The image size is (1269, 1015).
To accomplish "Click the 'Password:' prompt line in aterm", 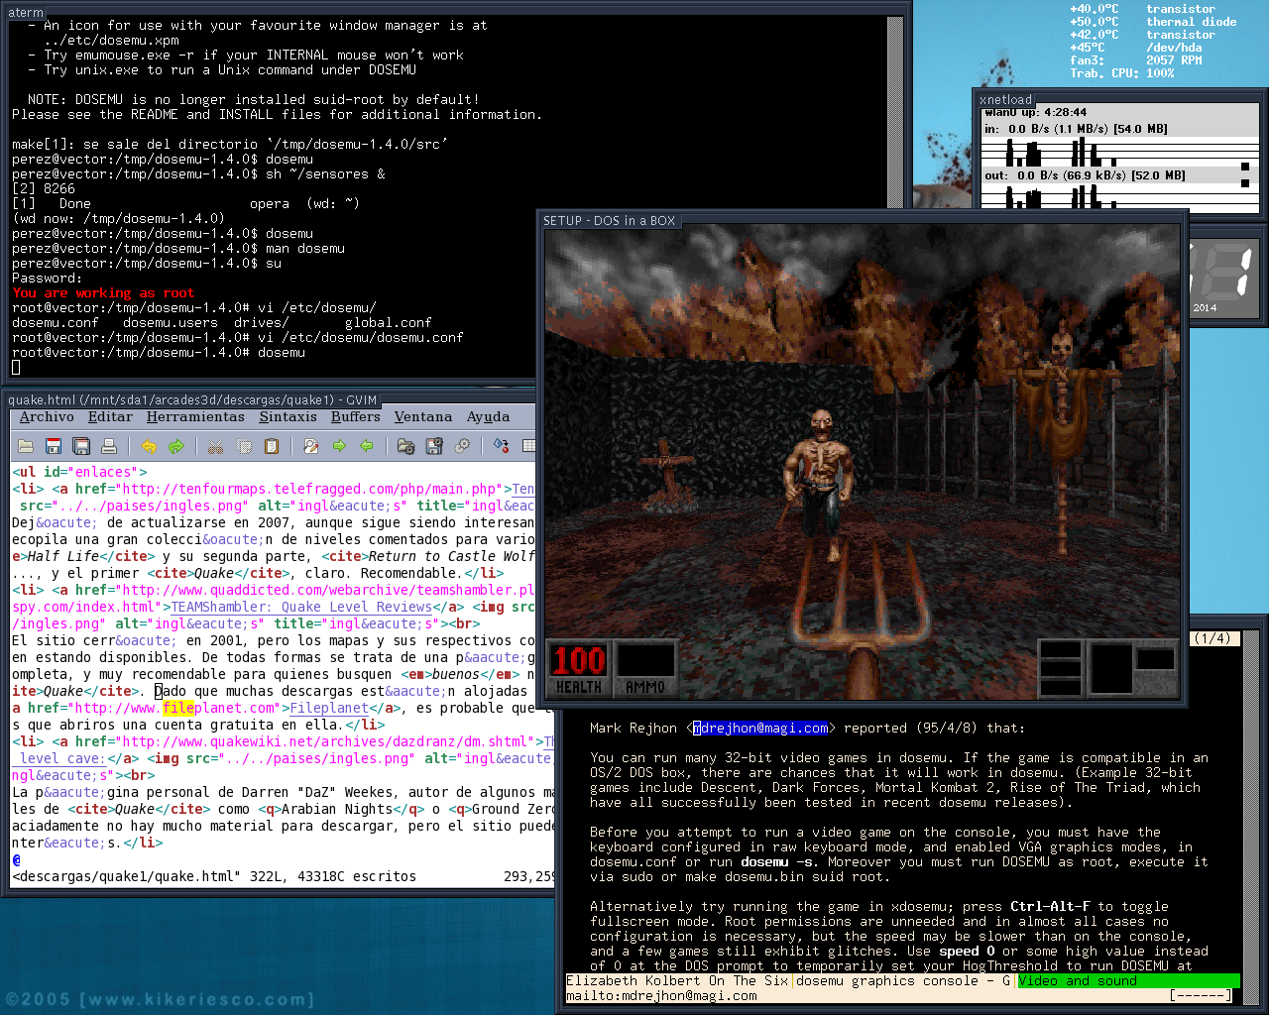I will (48, 279).
